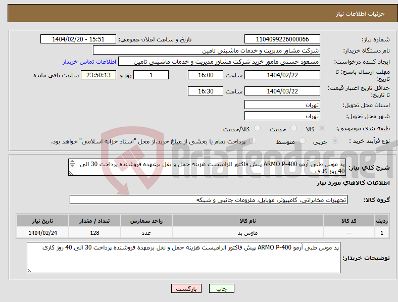Image resolution: width=398 pixels, height=302 pixels.
Task: Click the scroll down arrow in description box
Action: (72, 166)
